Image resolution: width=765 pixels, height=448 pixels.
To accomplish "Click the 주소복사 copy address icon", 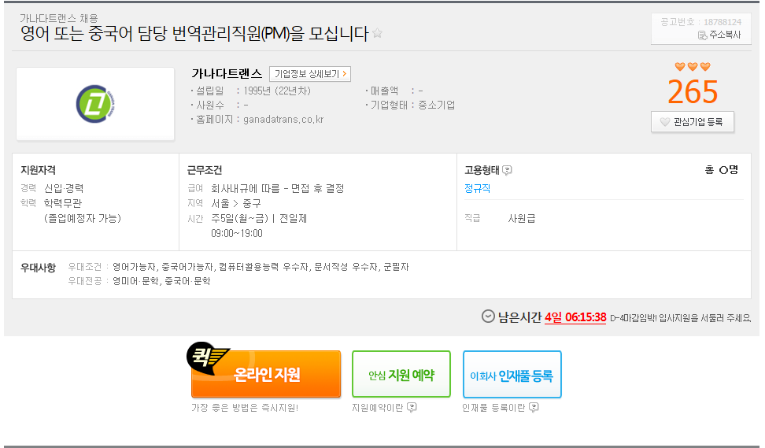I will point(703,35).
